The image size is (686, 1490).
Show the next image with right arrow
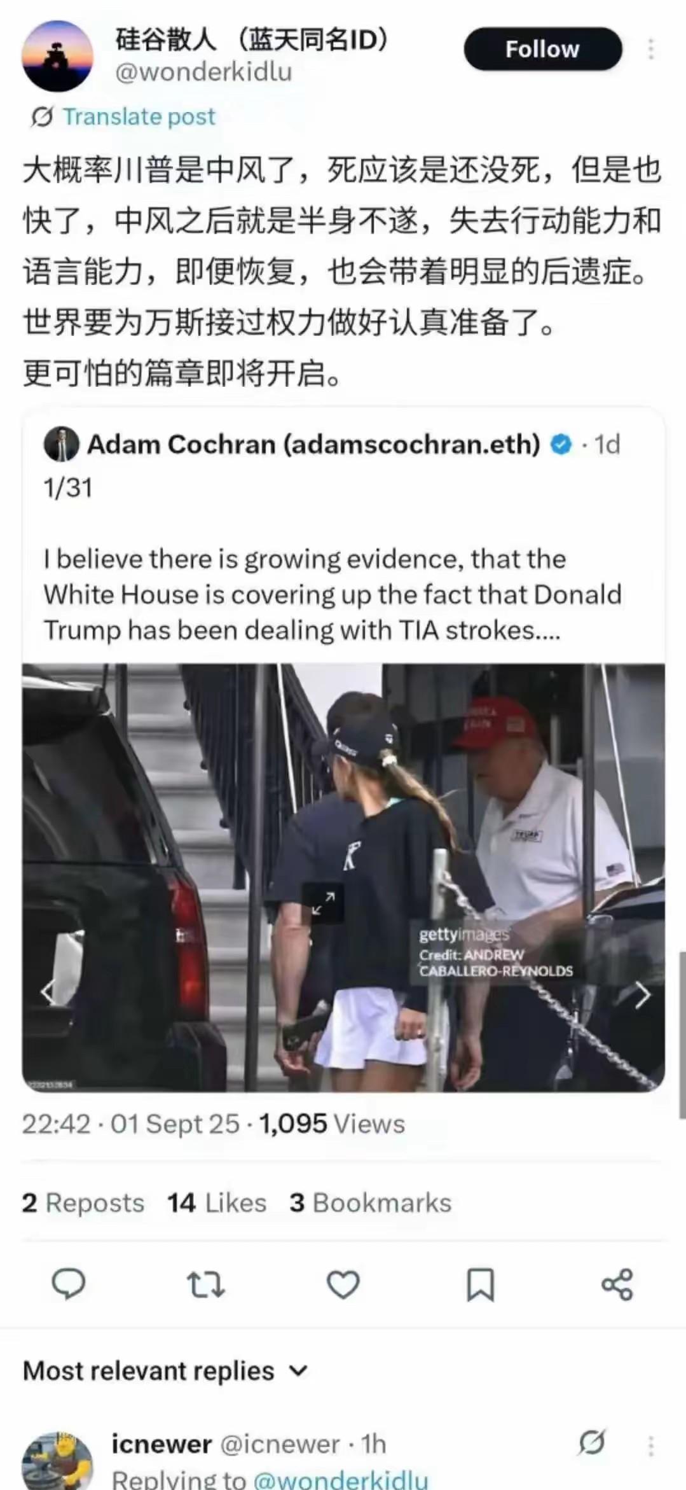pyautogui.click(x=643, y=995)
